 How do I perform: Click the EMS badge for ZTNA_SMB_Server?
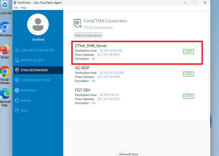click(188, 51)
